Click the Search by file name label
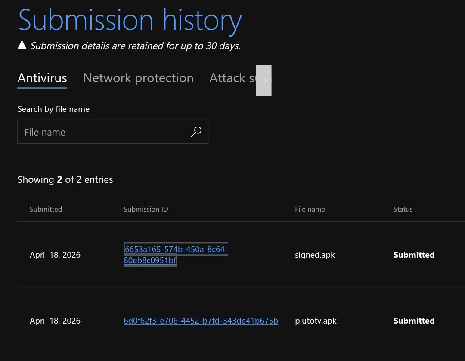The image size is (465, 361). click(x=53, y=109)
